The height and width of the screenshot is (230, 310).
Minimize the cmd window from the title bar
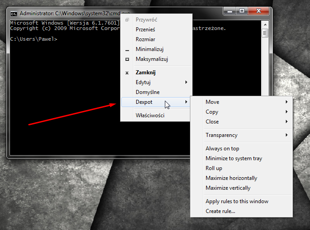pyautogui.click(x=229, y=11)
